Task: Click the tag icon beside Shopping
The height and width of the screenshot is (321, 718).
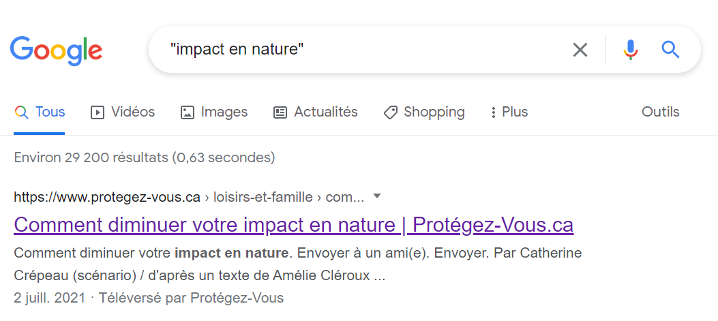Action: click(x=390, y=112)
